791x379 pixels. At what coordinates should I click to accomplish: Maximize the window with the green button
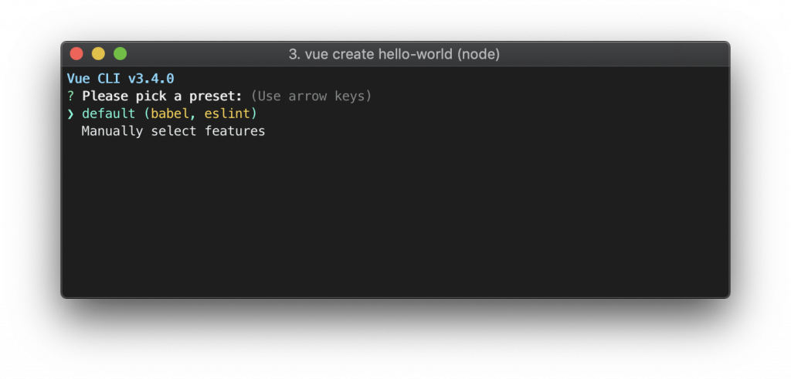coord(120,54)
